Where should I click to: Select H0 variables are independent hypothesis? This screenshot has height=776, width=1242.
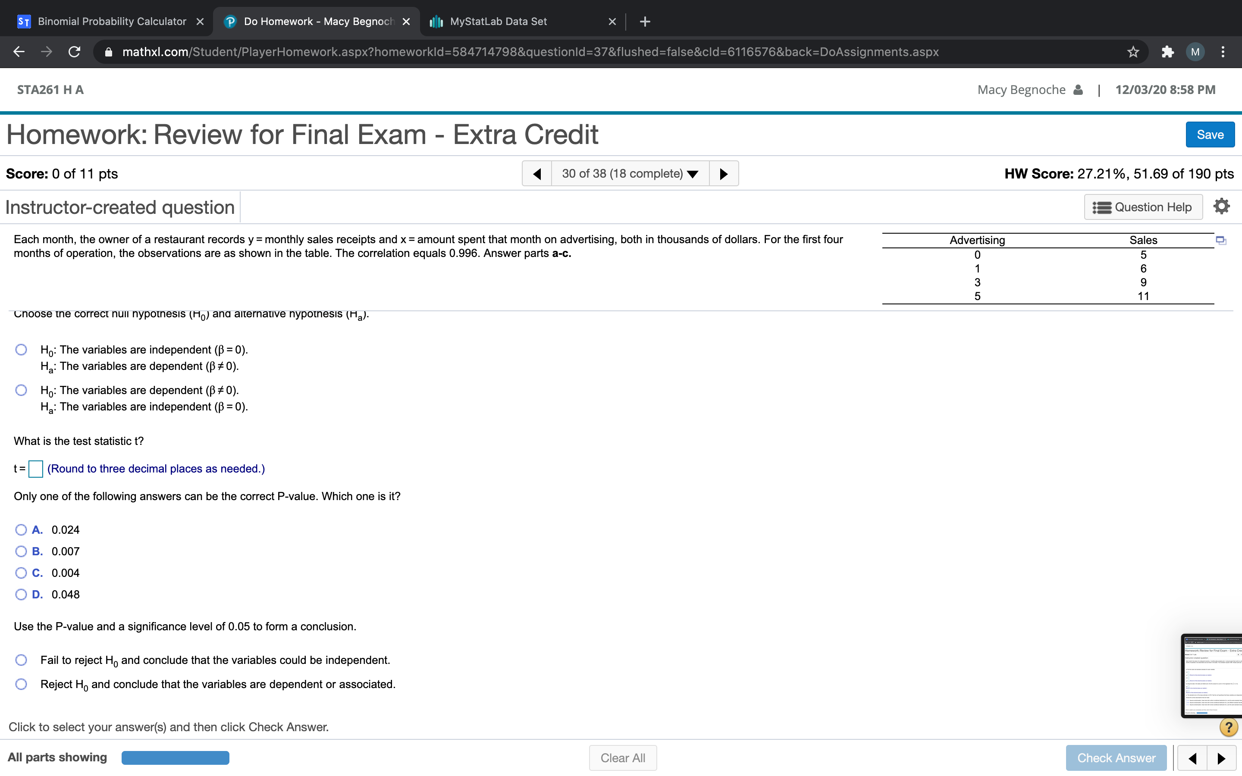[x=21, y=350]
